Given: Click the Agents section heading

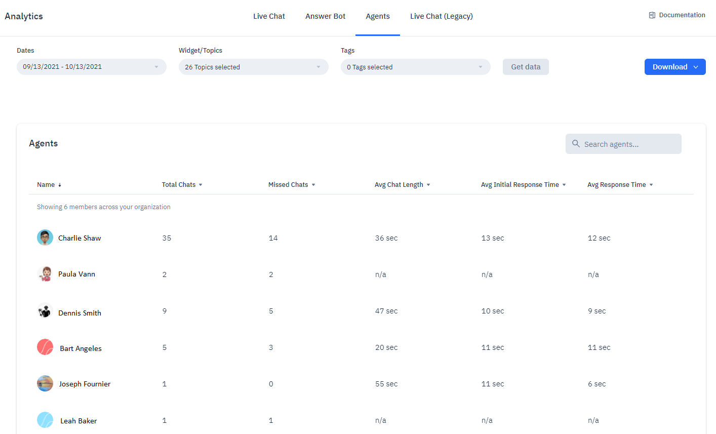Looking at the screenshot, I should pyautogui.click(x=43, y=143).
